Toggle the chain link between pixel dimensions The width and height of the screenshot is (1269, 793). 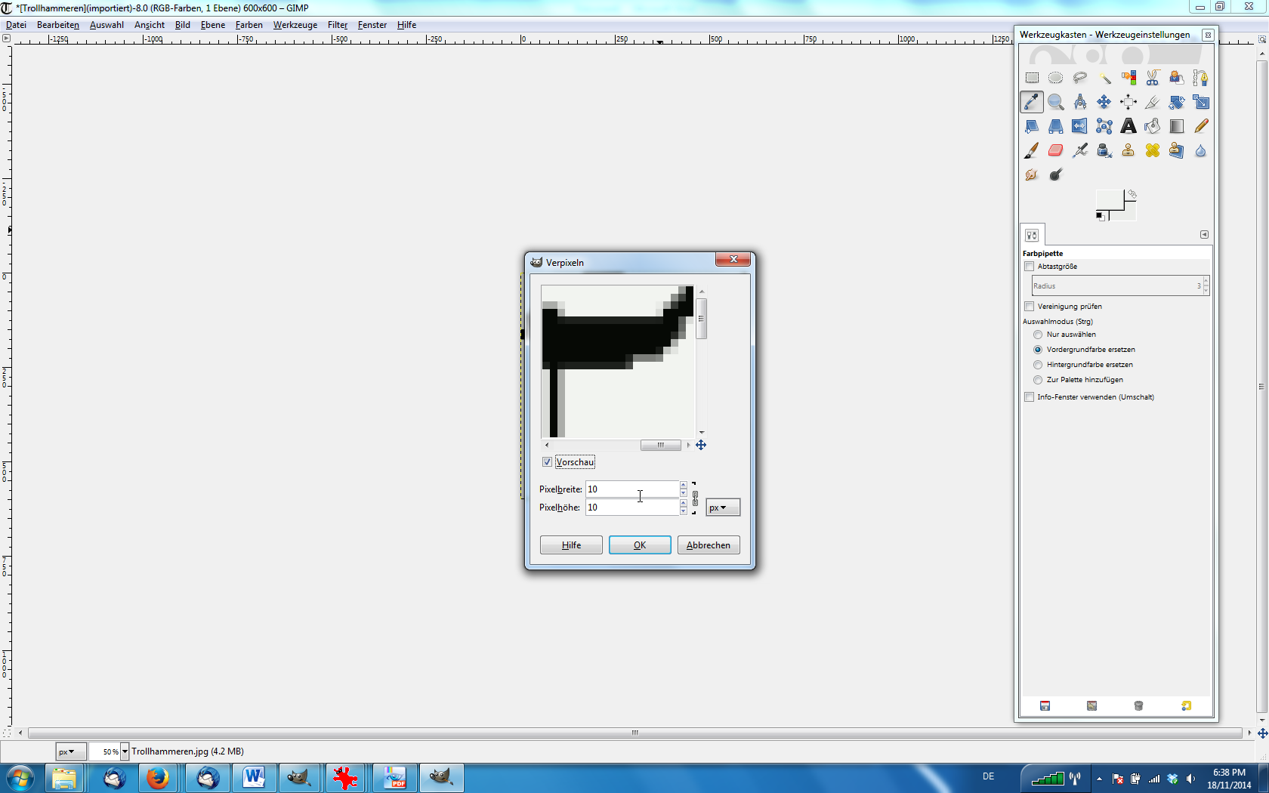coord(695,498)
